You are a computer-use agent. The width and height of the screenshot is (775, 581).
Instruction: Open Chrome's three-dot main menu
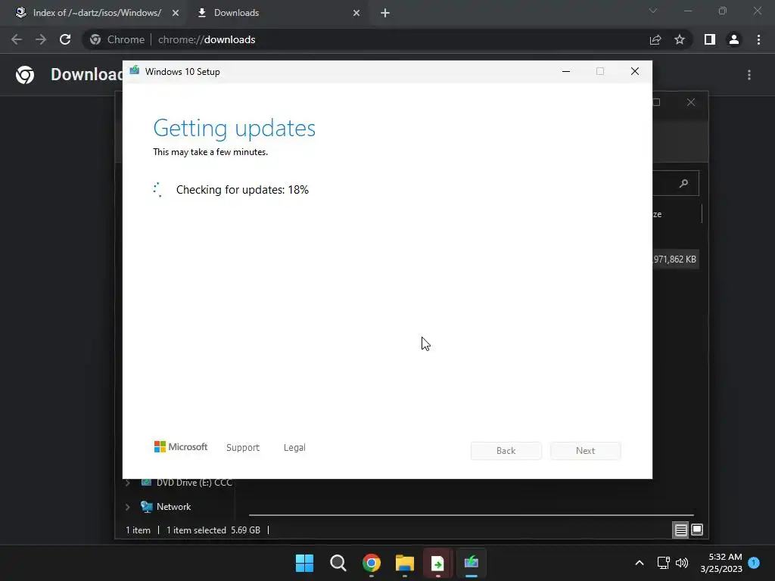pos(758,39)
